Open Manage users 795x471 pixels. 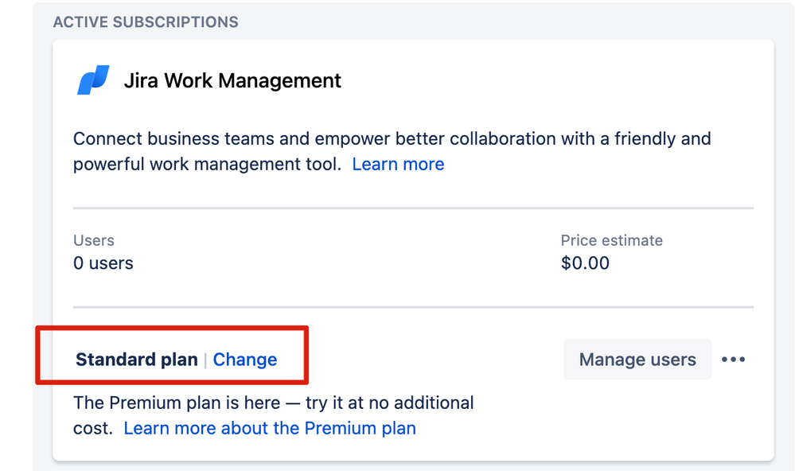(x=637, y=360)
